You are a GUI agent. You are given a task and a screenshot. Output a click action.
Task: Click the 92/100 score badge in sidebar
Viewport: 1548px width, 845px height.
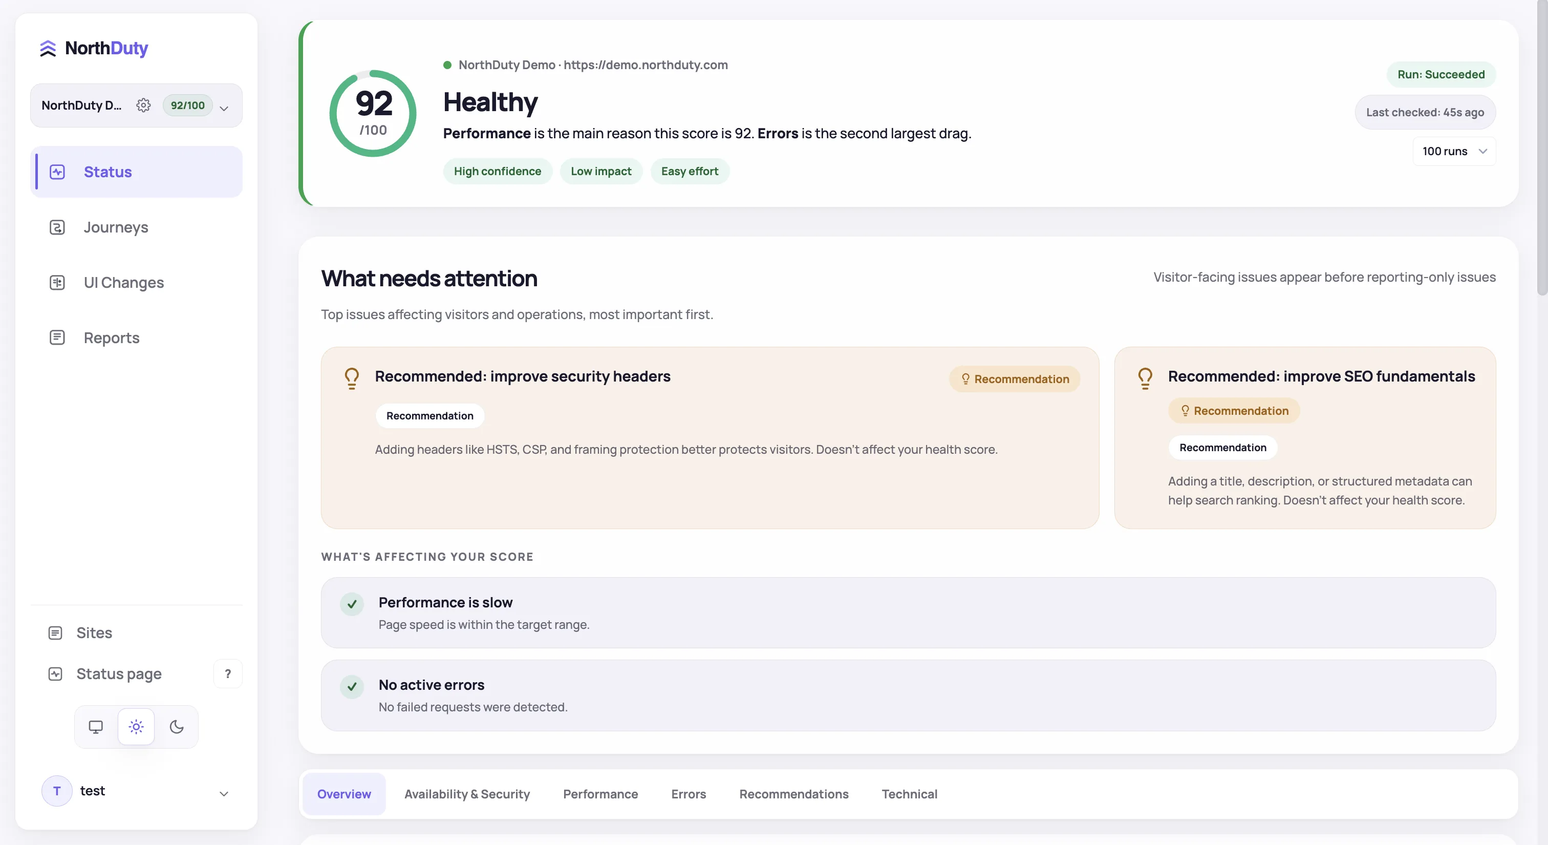187,105
